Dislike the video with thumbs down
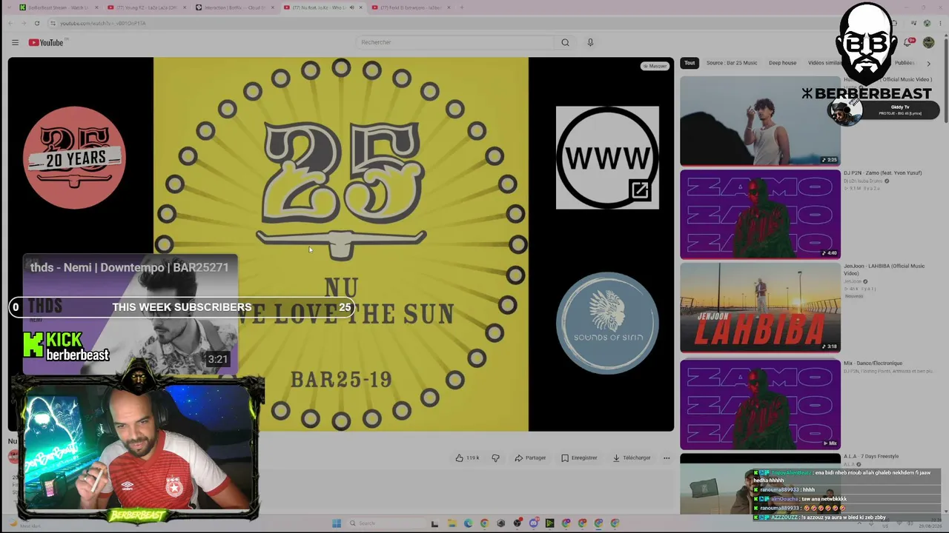 pos(495,457)
